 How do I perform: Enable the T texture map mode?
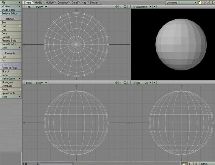[x=190, y=163]
